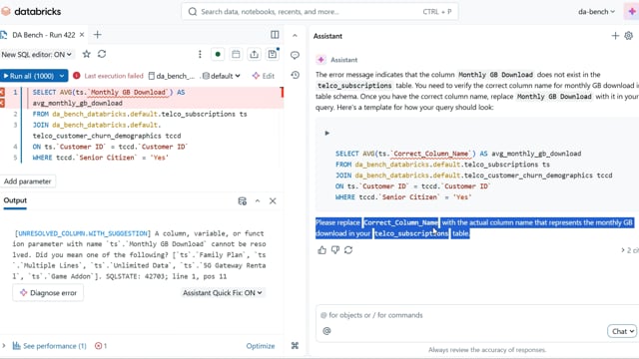Viewport: 639px width, 359px height.
Task: Open the version history icon
Action: pyautogui.click(x=296, y=75)
